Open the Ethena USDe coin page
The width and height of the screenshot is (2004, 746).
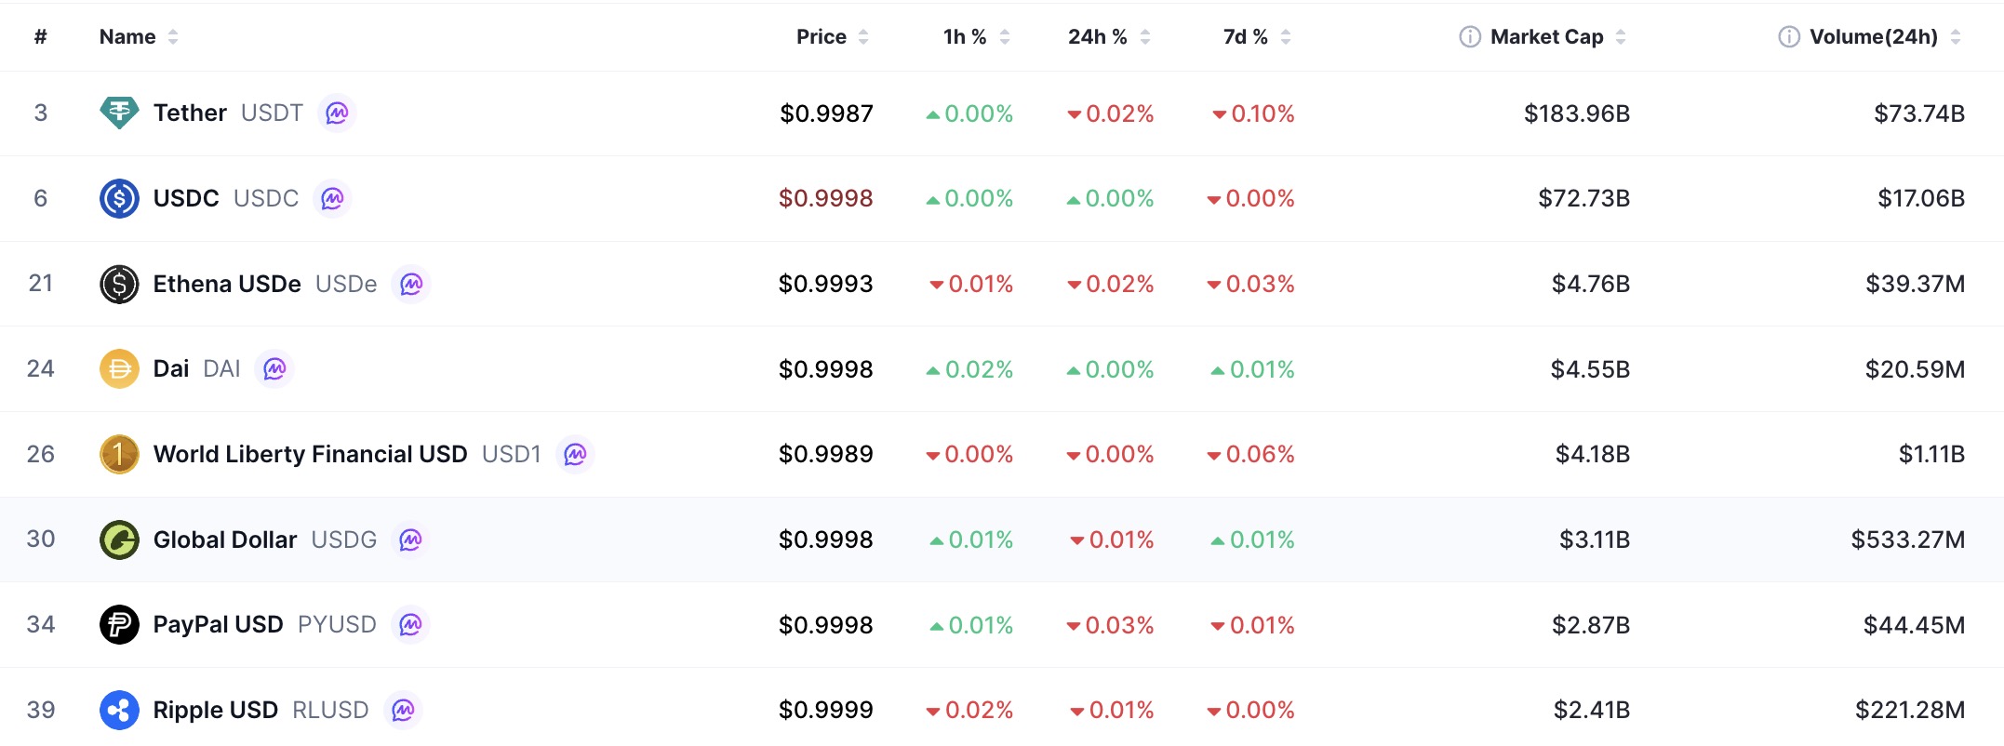tap(227, 284)
